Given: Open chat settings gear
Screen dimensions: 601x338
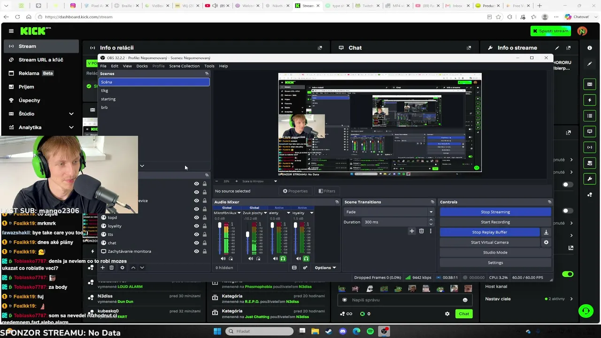Looking at the screenshot, I should (447, 314).
